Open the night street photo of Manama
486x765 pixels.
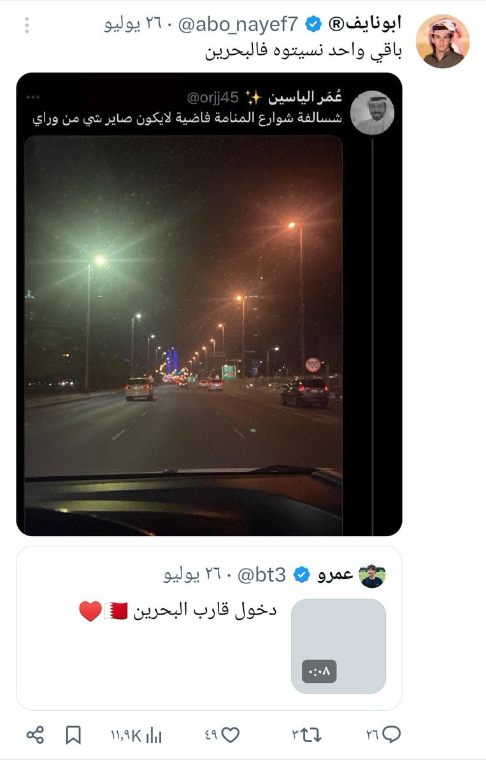183,335
